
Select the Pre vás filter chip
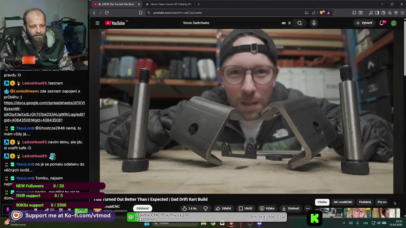click(x=382, y=202)
